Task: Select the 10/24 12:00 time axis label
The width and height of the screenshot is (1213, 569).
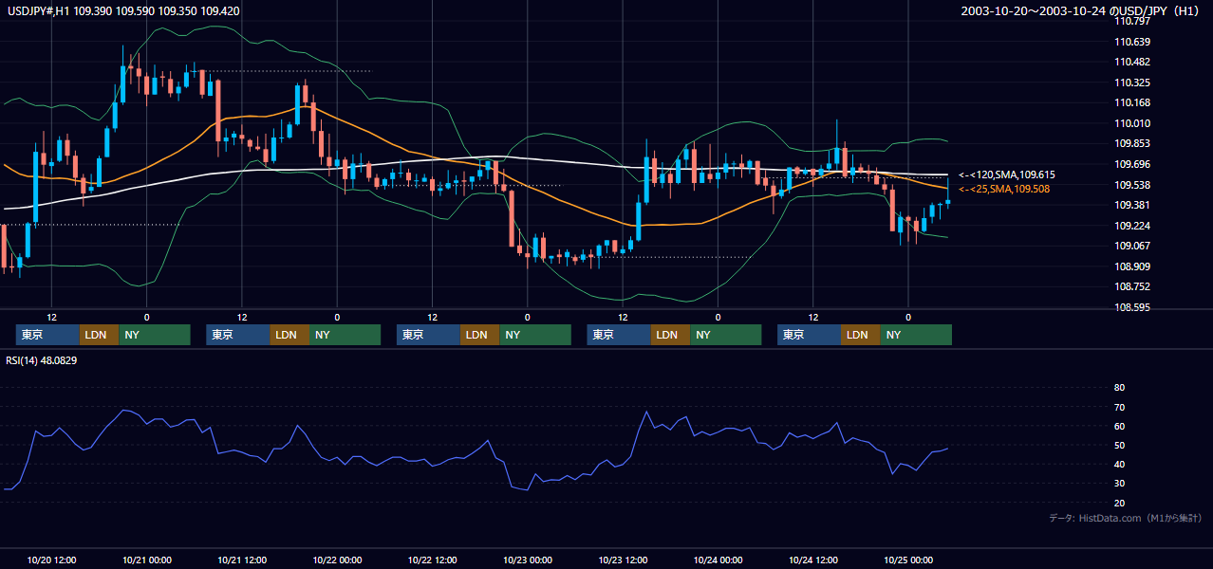Action: pyautogui.click(x=813, y=560)
